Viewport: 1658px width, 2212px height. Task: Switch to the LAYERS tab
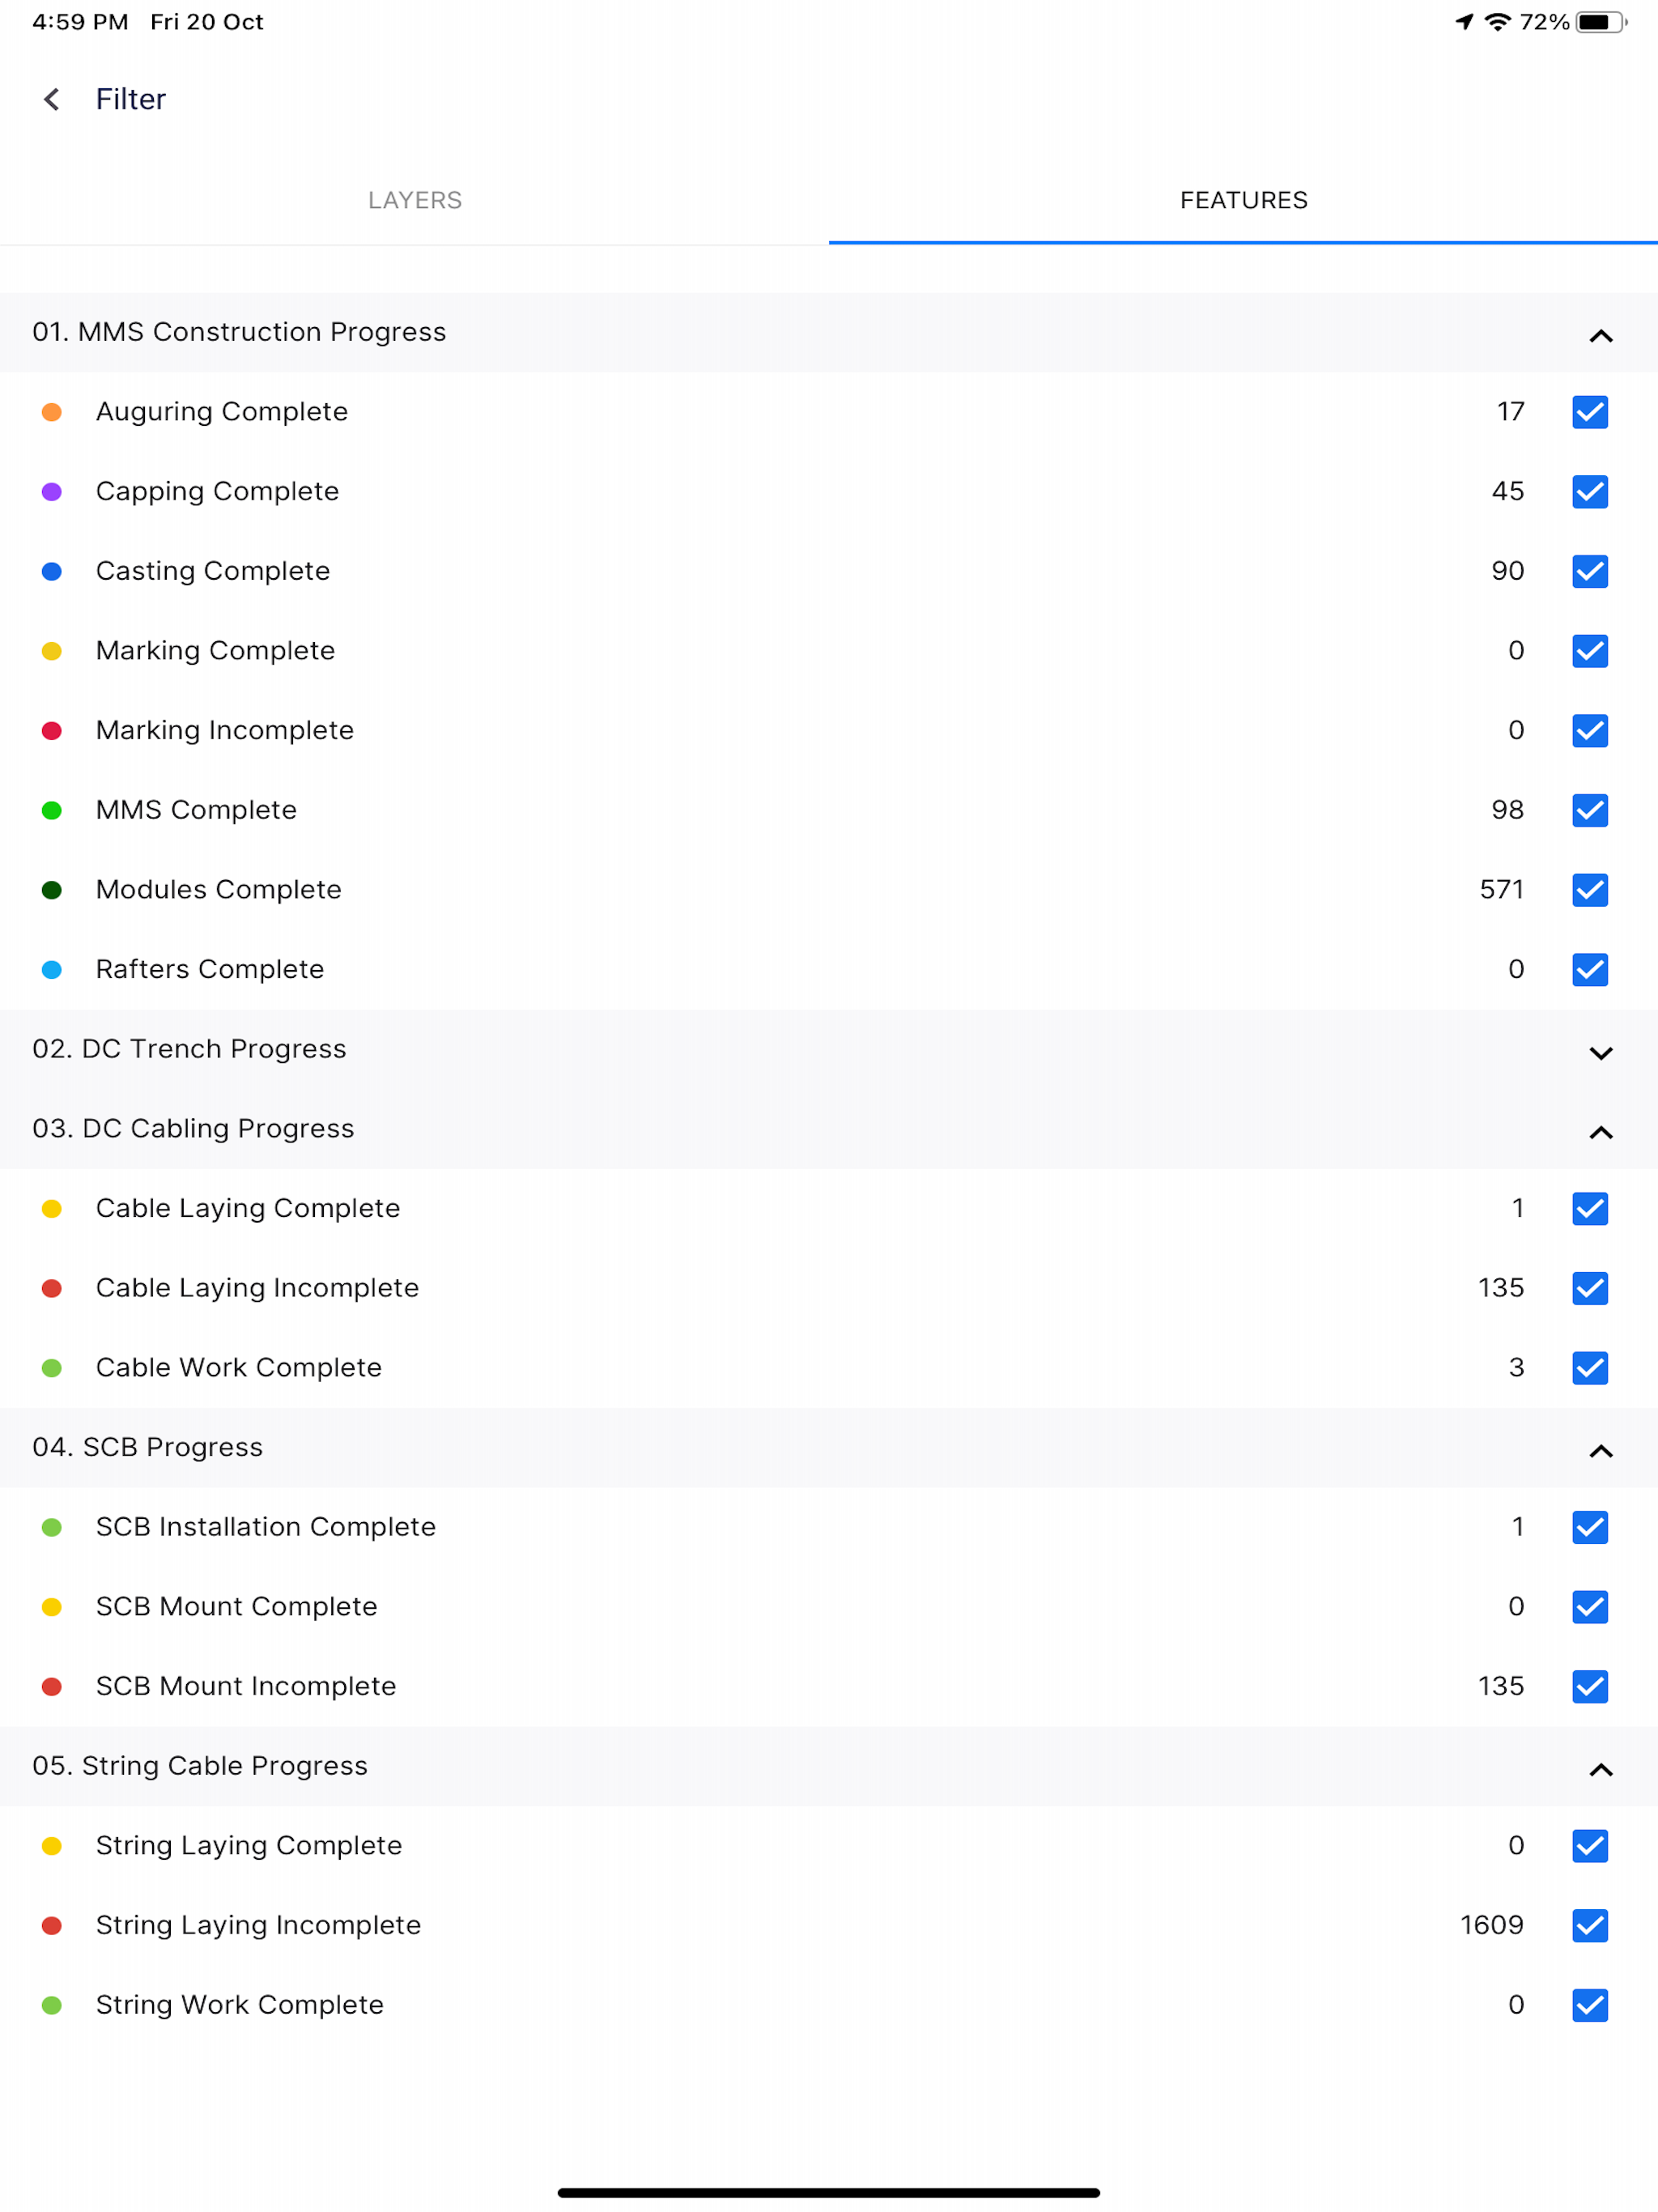click(x=414, y=200)
